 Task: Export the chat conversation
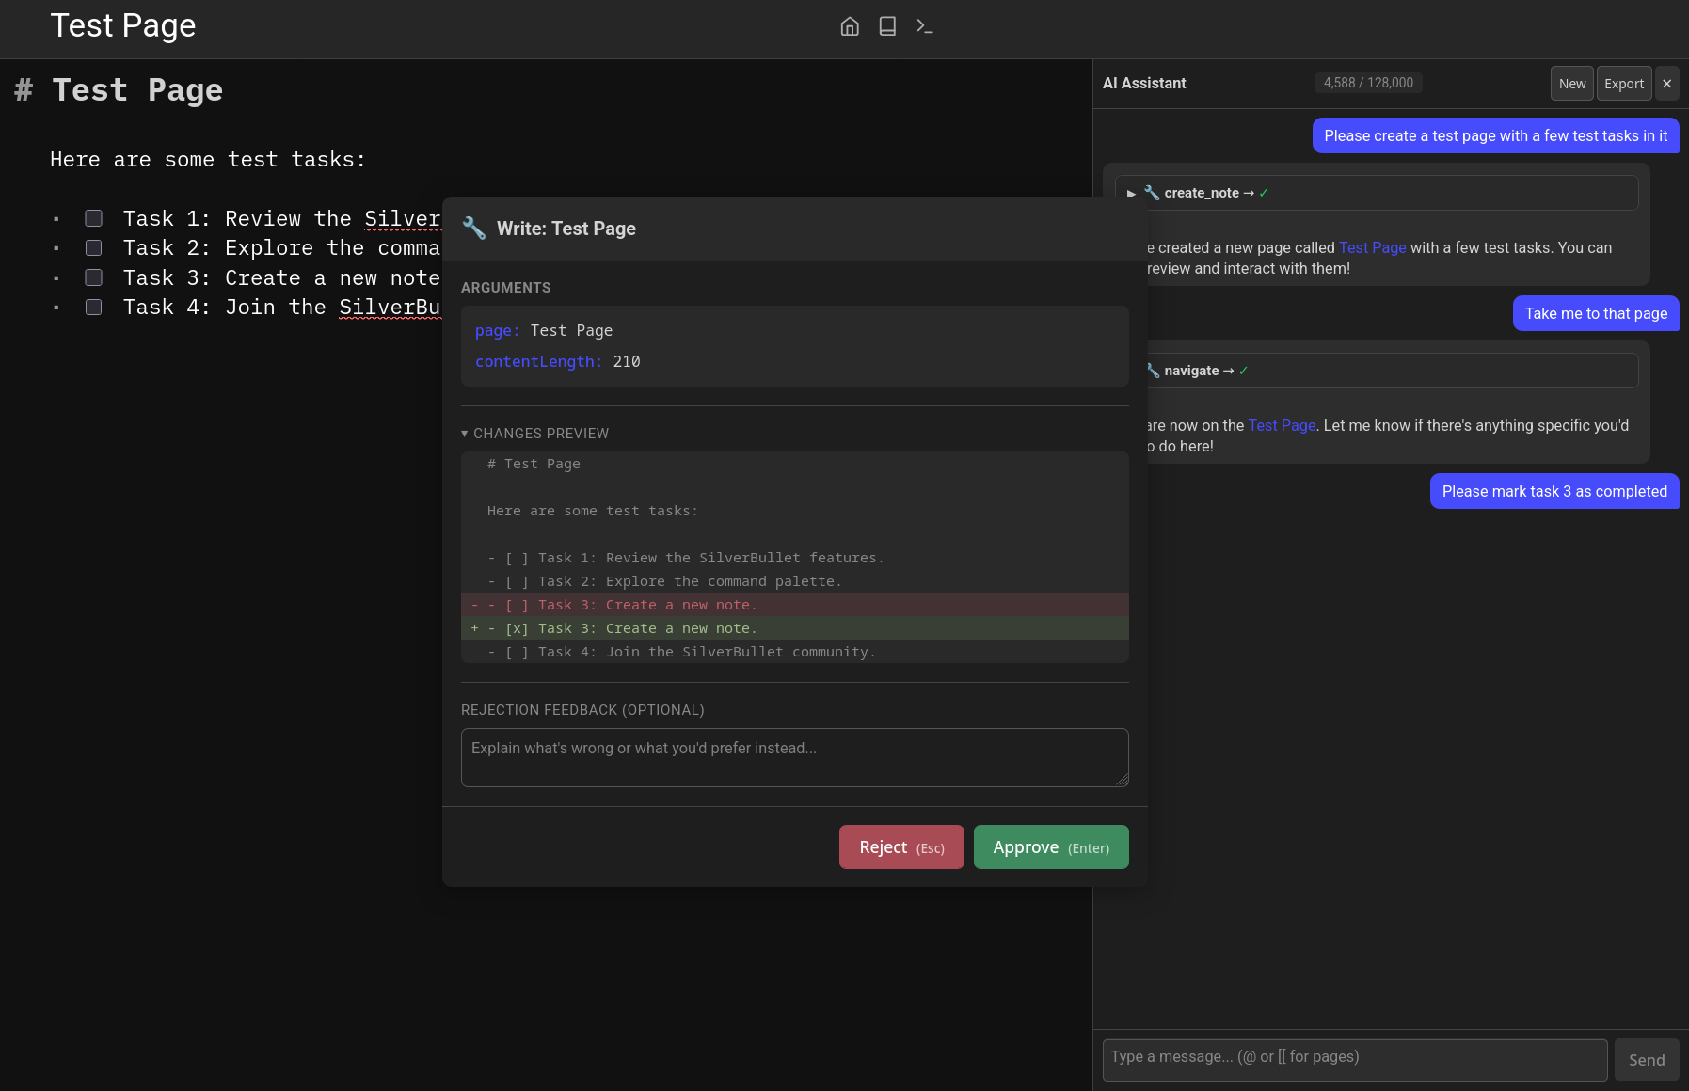1623,84
